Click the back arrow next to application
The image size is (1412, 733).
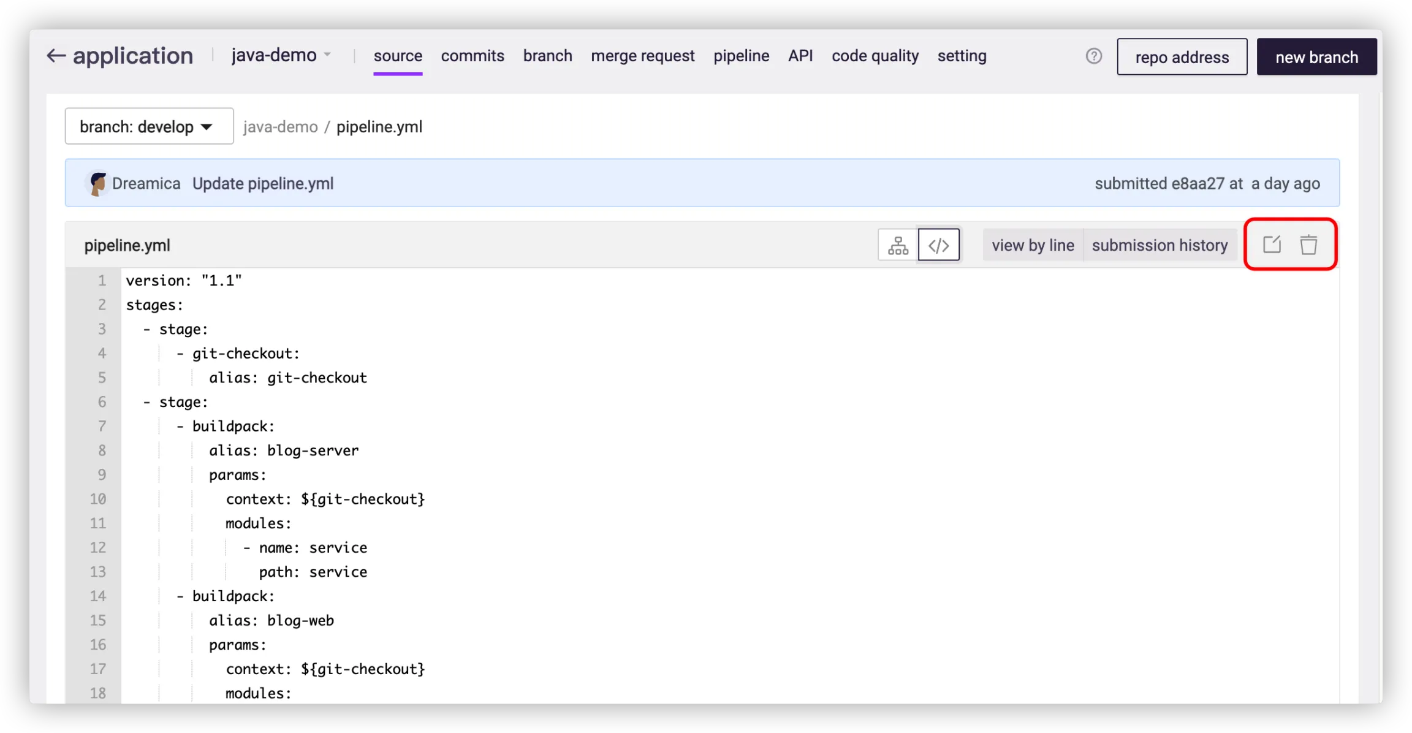tap(56, 56)
